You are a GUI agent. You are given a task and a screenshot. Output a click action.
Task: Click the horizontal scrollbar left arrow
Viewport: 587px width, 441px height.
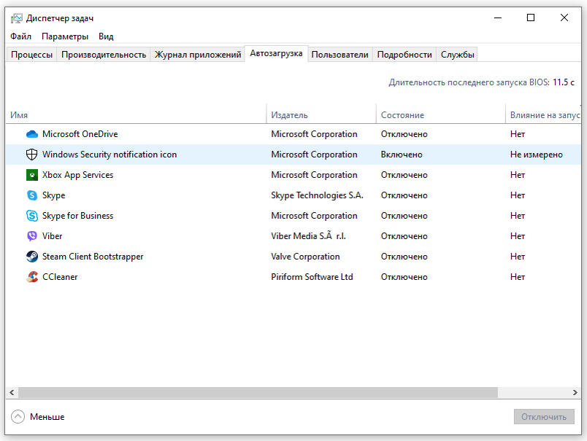[x=12, y=392]
